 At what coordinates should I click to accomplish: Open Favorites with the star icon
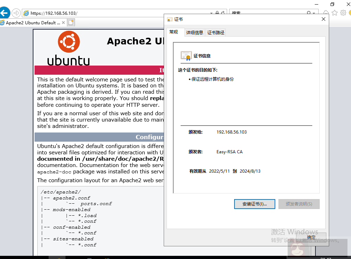tap(334, 12)
